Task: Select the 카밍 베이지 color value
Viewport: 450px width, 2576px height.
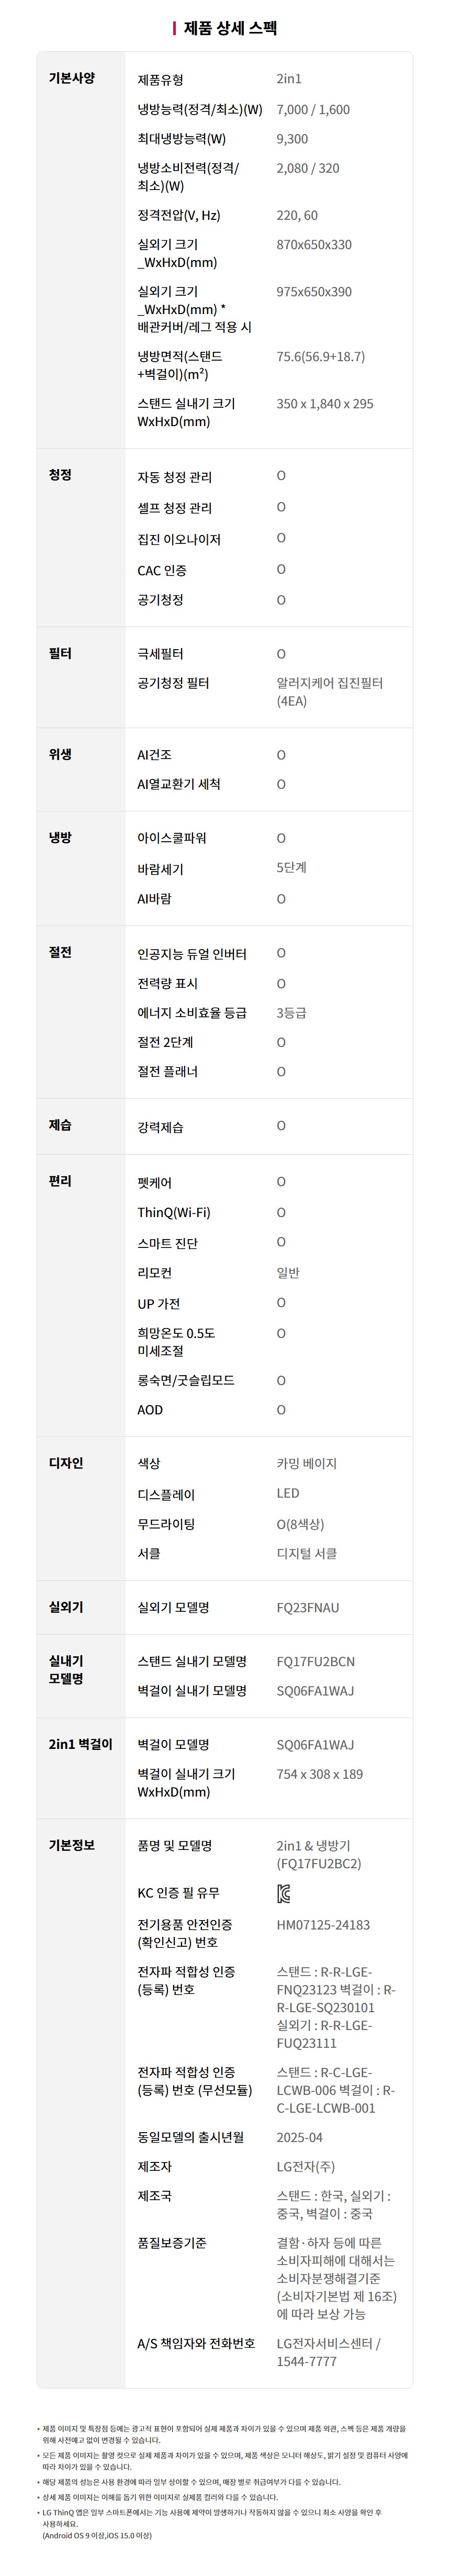Action: coord(307,1464)
